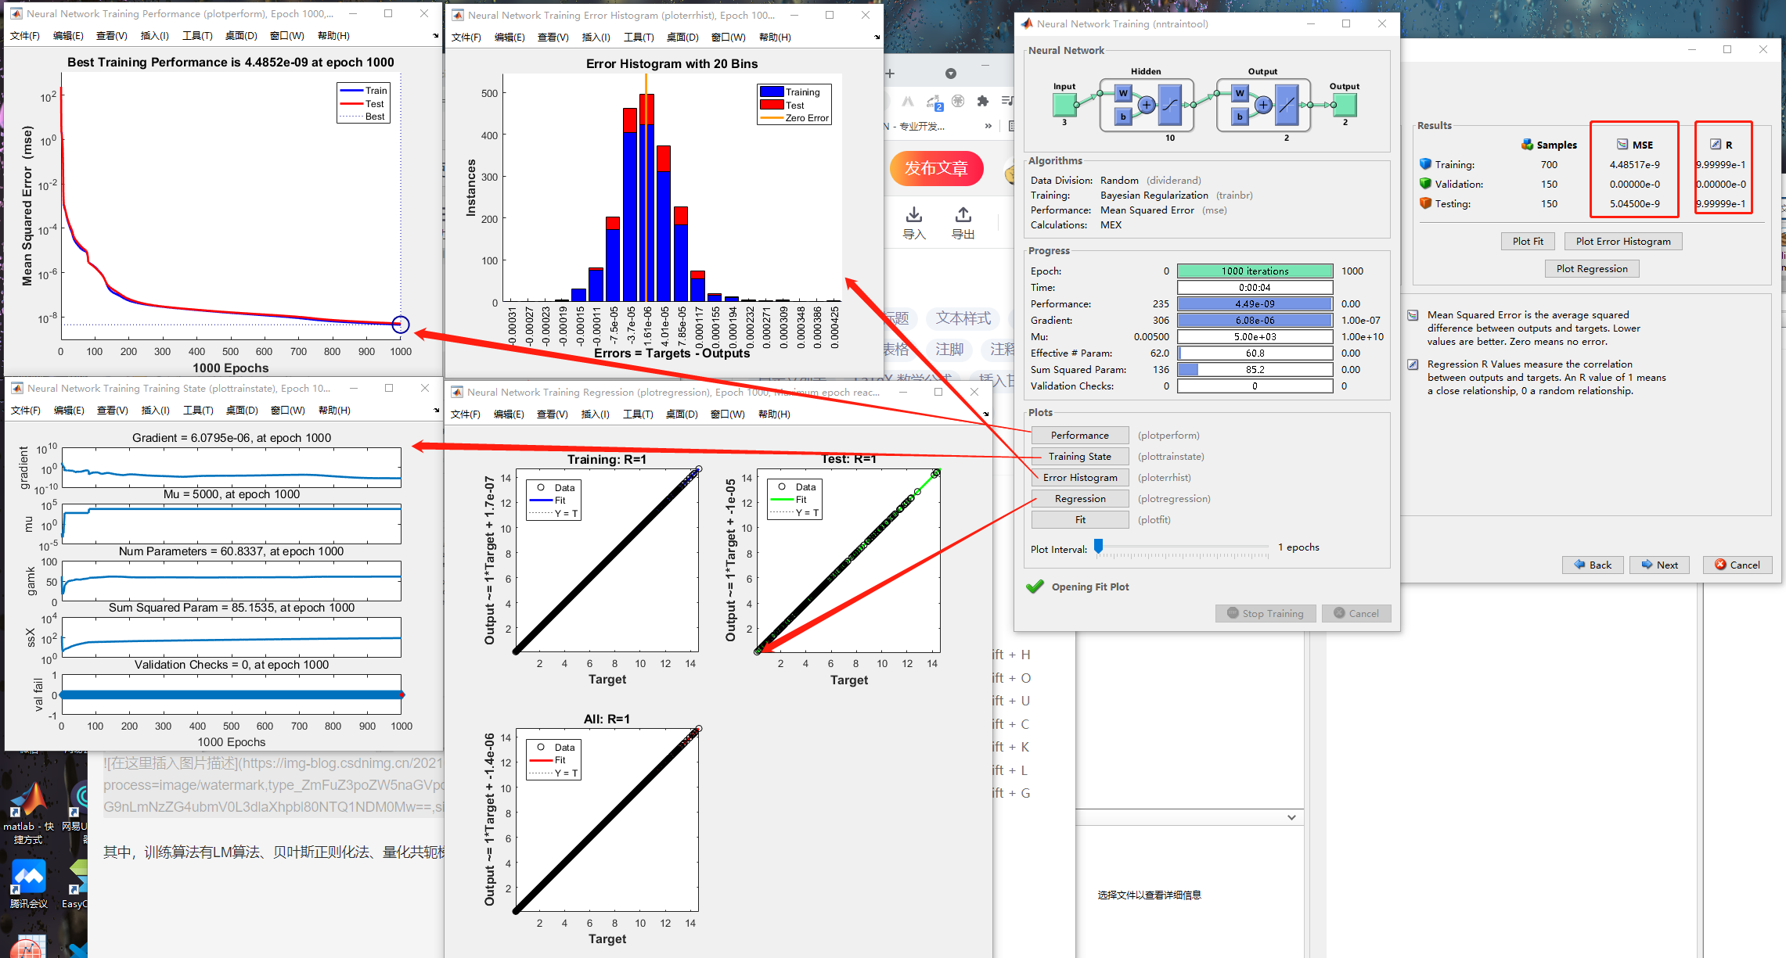Click the 导入 import icon
1786x958 pixels.
point(913,215)
